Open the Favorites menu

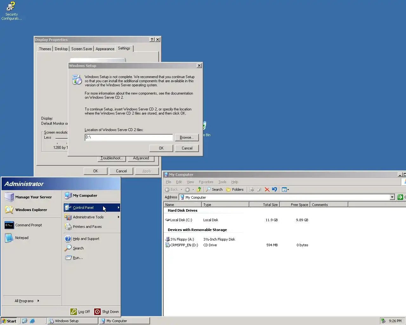point(206,182)
